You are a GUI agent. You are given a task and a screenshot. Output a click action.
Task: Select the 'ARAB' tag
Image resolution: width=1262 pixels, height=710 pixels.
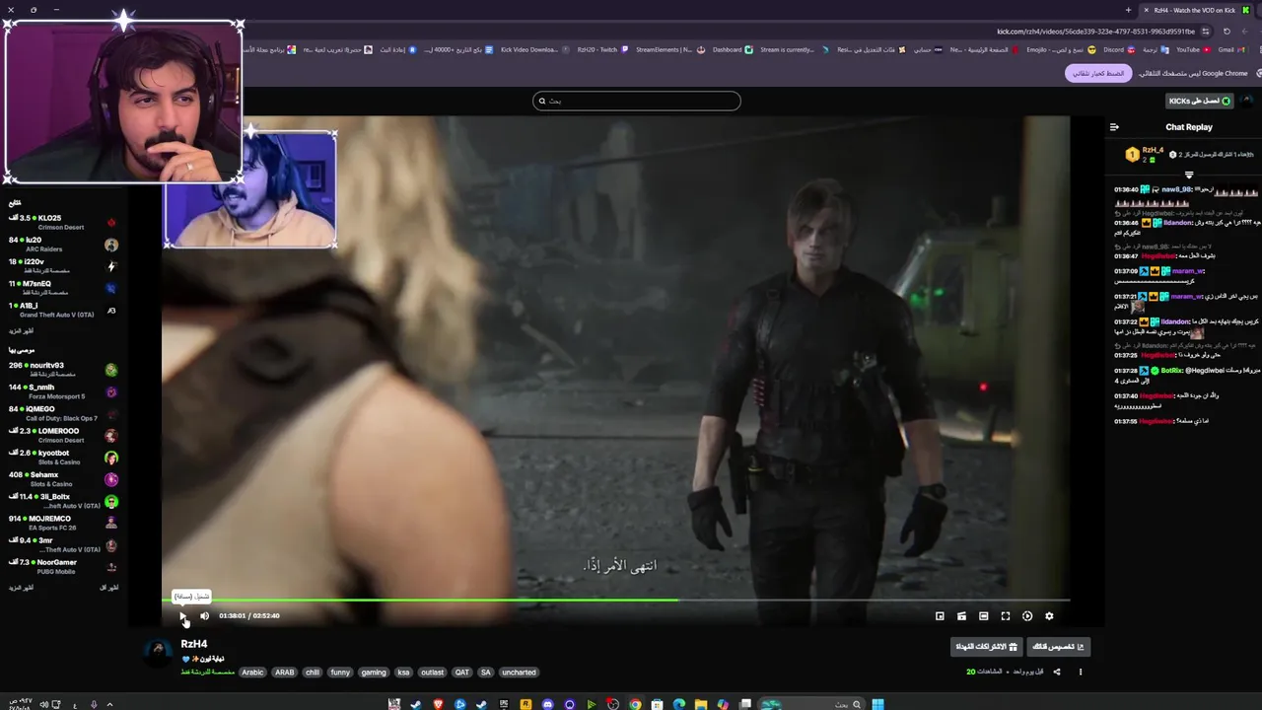tap(285, 673)
